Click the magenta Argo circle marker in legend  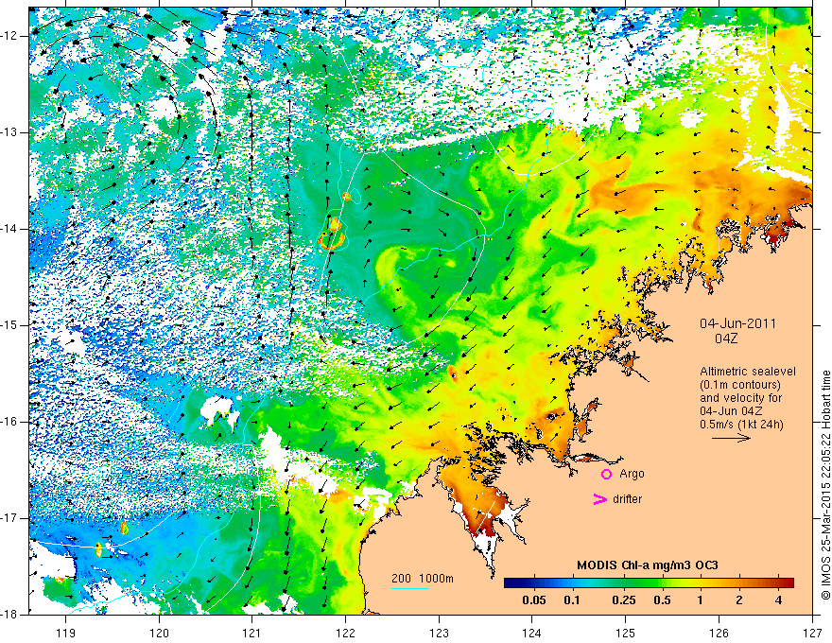(606, 475)
